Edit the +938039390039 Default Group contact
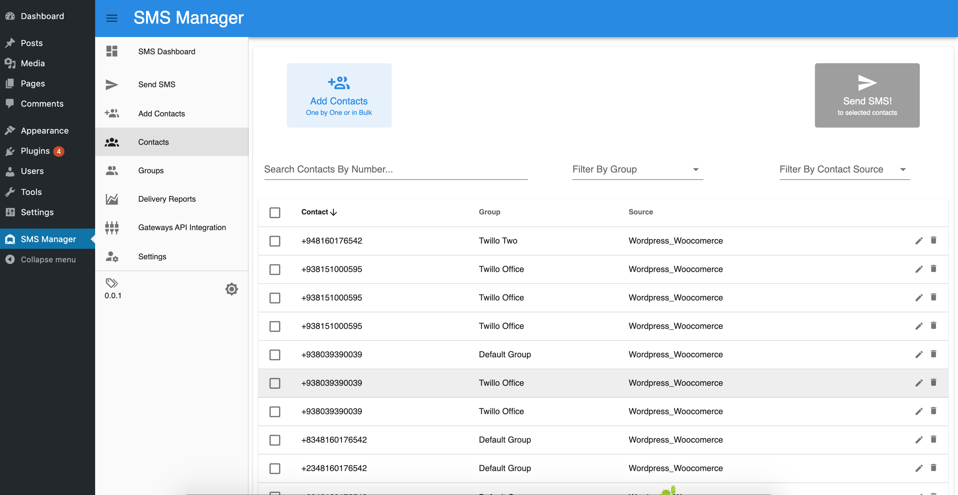This screenshot has height=495, width=958. [919, 354]
